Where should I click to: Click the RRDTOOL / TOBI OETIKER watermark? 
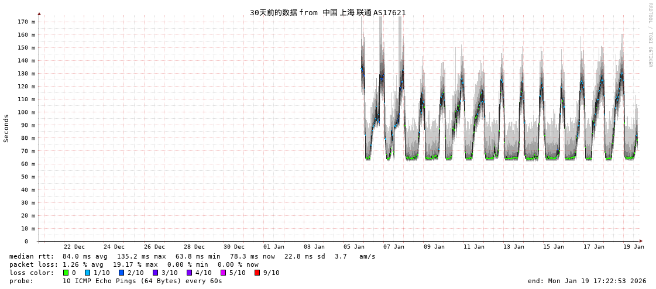click(x=650, y=35)
